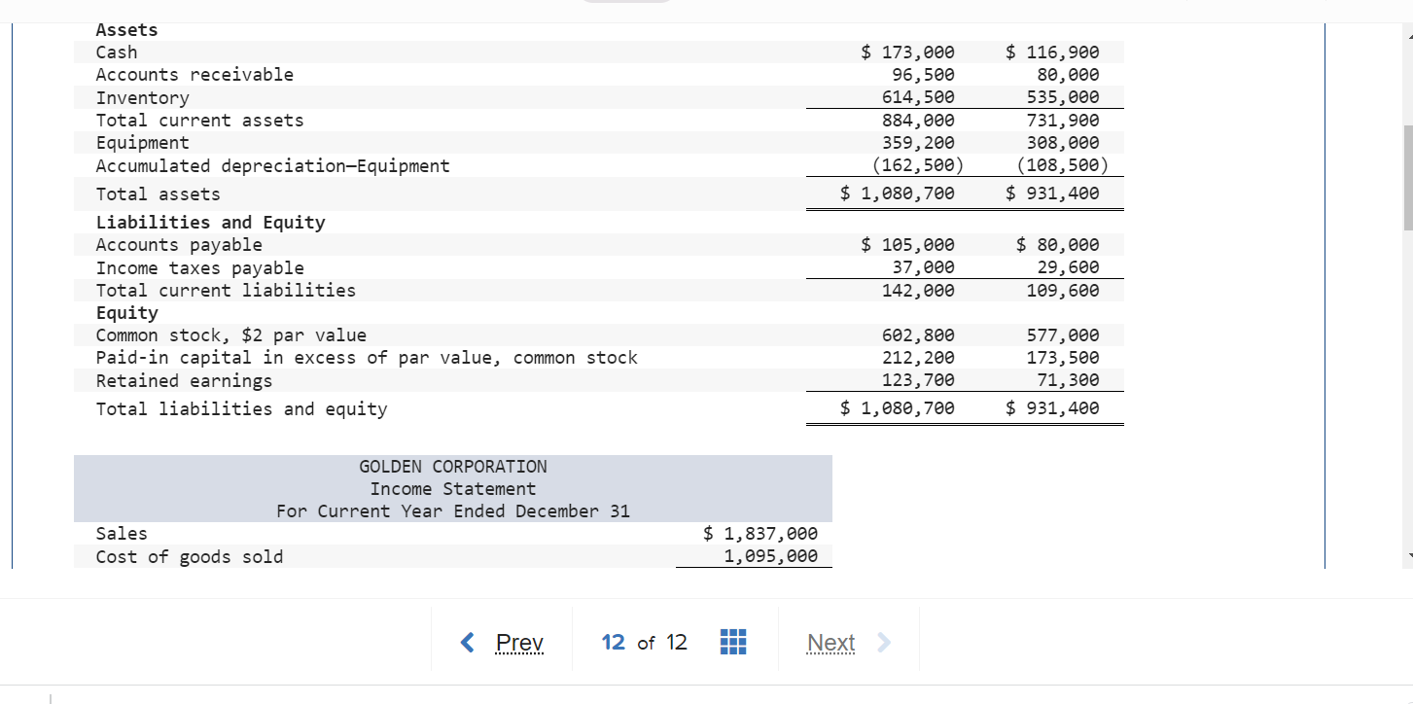Viewport: 1413px width, 704px height.
Task: Click the prior-year taxes payable value 29,600
Action: [1069, 267]
